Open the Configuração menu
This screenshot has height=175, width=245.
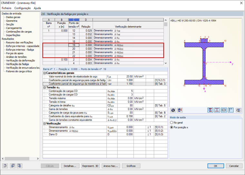pyautogui.click(x=23, y=8)
